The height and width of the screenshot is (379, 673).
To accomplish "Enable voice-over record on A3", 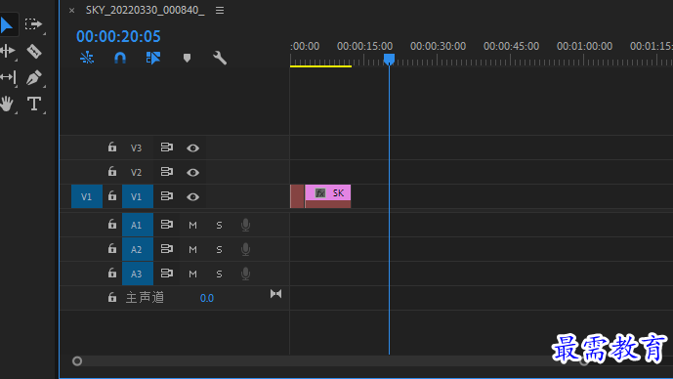I will 245,274.
